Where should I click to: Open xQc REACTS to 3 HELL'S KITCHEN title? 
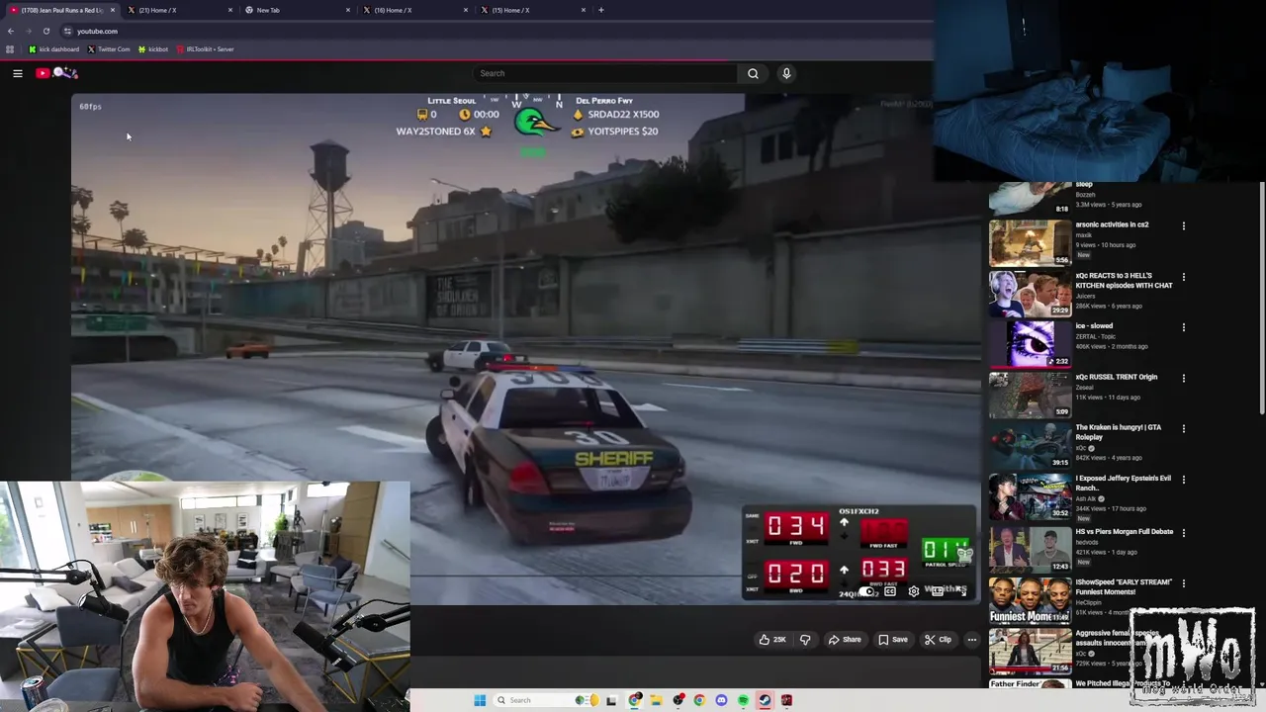click(1124, 281)
